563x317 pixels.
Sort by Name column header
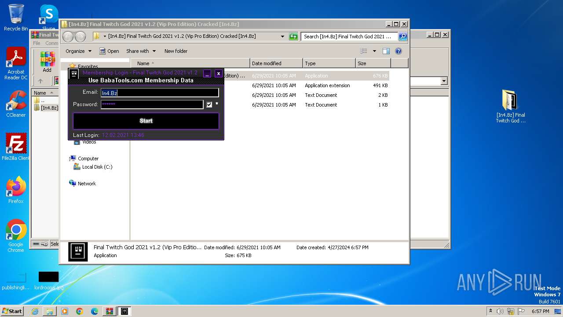click(x=190, y=63)
